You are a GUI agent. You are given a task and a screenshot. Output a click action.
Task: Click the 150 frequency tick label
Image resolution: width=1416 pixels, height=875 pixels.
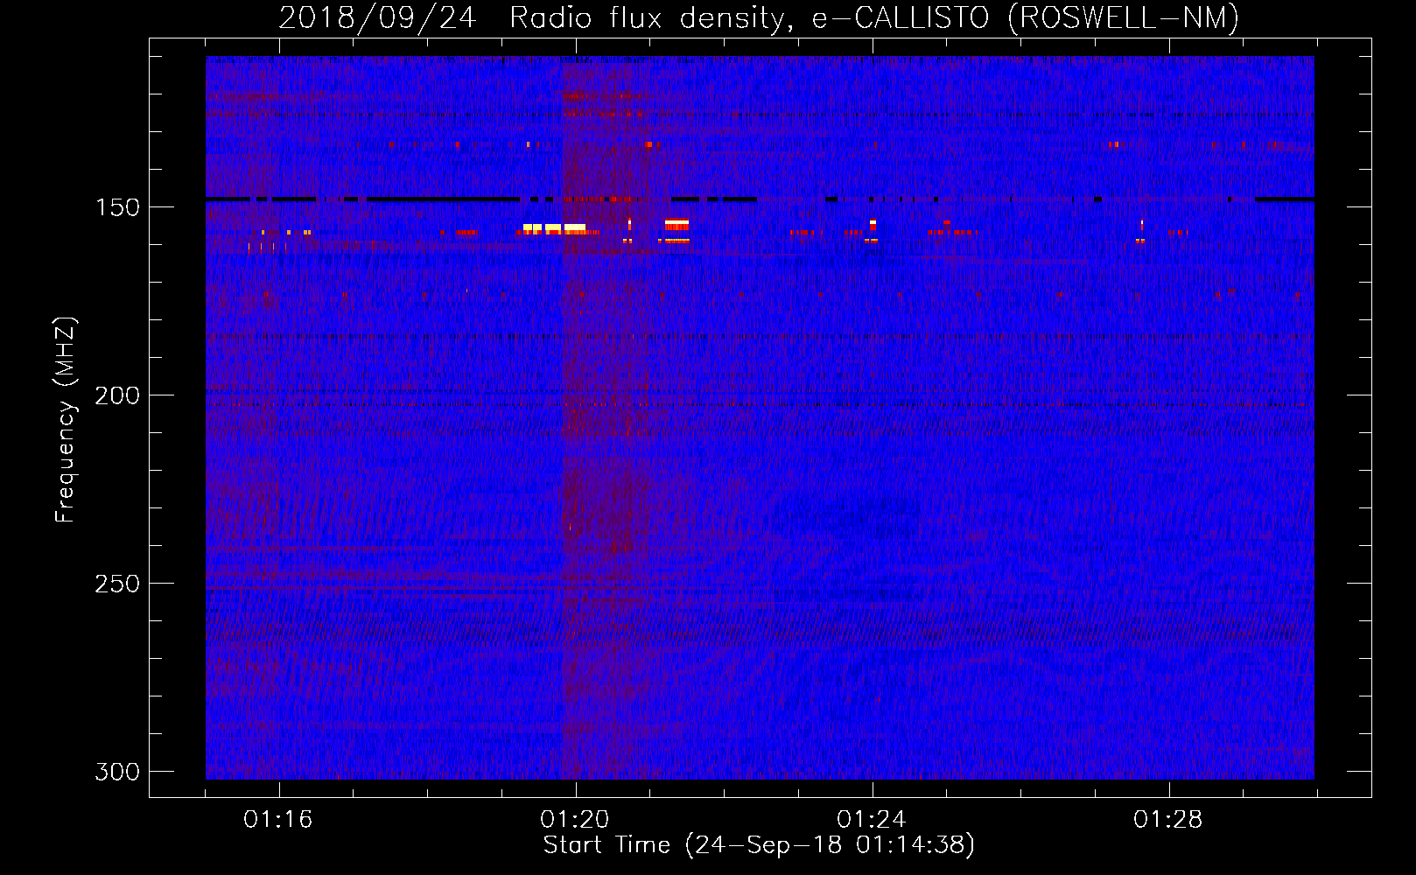(117, 207)
